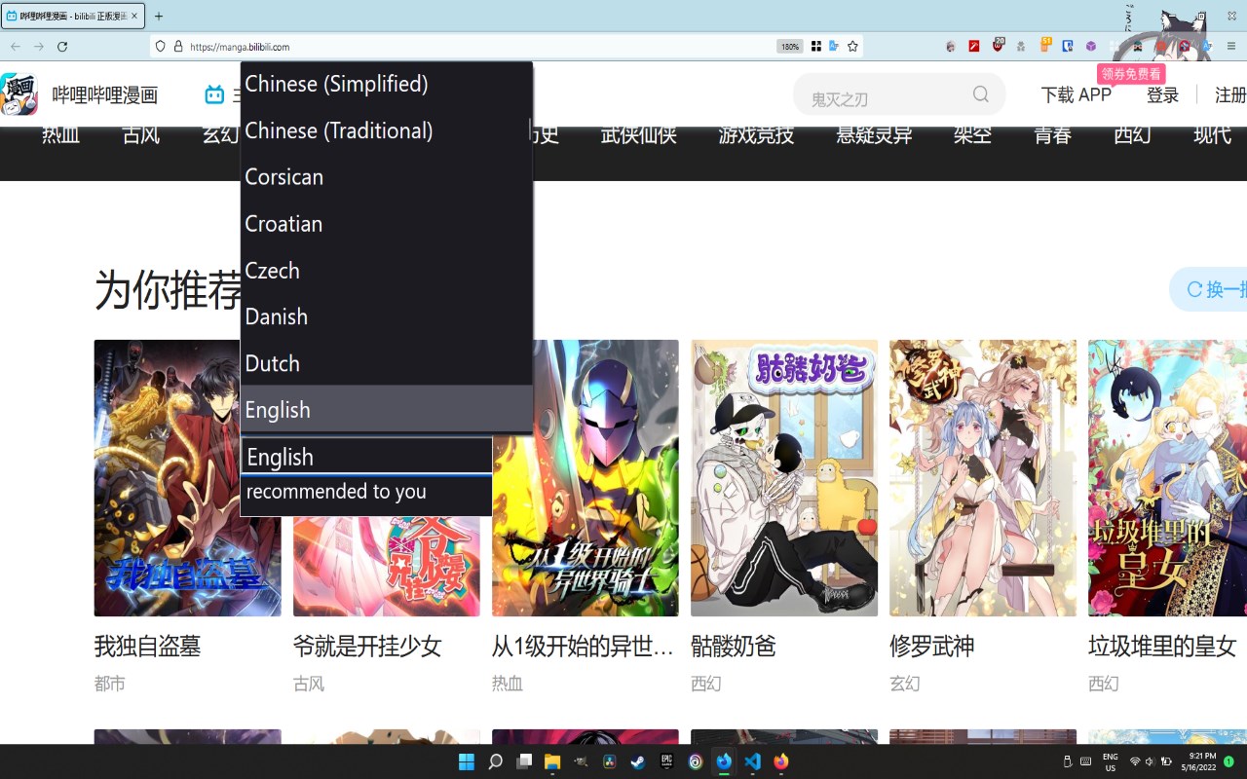Image resolution: width=1247 pixels, height=779 pixels.
Task: Click the purple cube extension icon
Action: 1091,46
